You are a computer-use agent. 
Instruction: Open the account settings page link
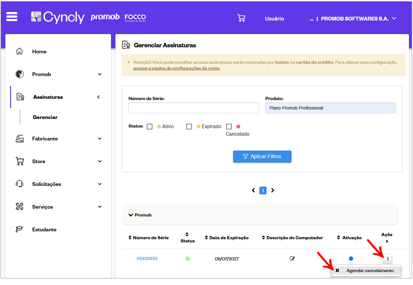(176, 68)
